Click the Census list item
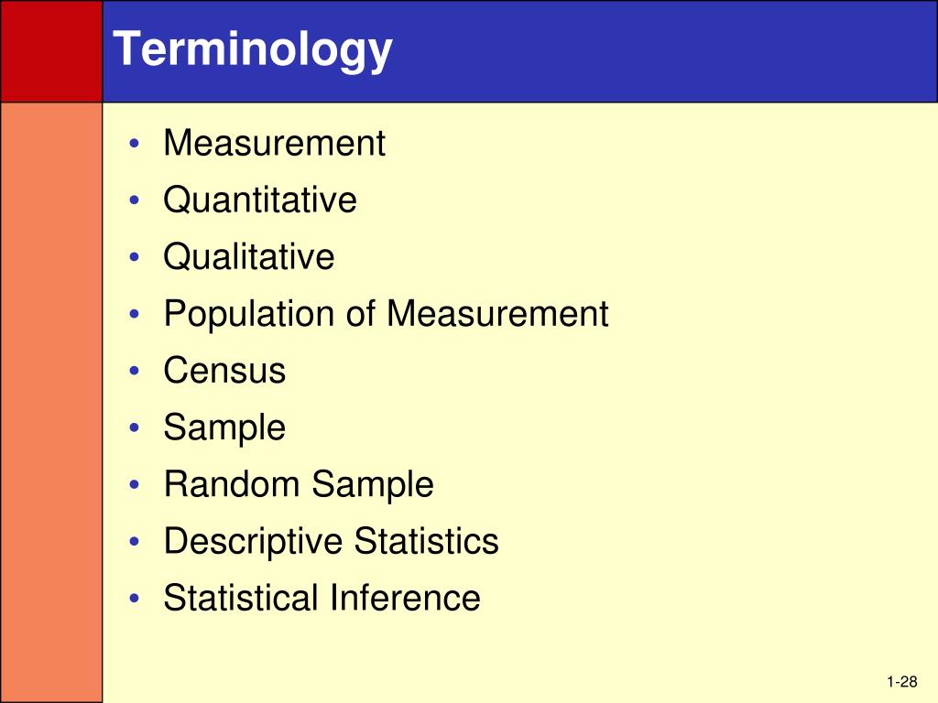The height and width of the screenshot is (703, 938). pyautogui.click(x=225, y=371)
